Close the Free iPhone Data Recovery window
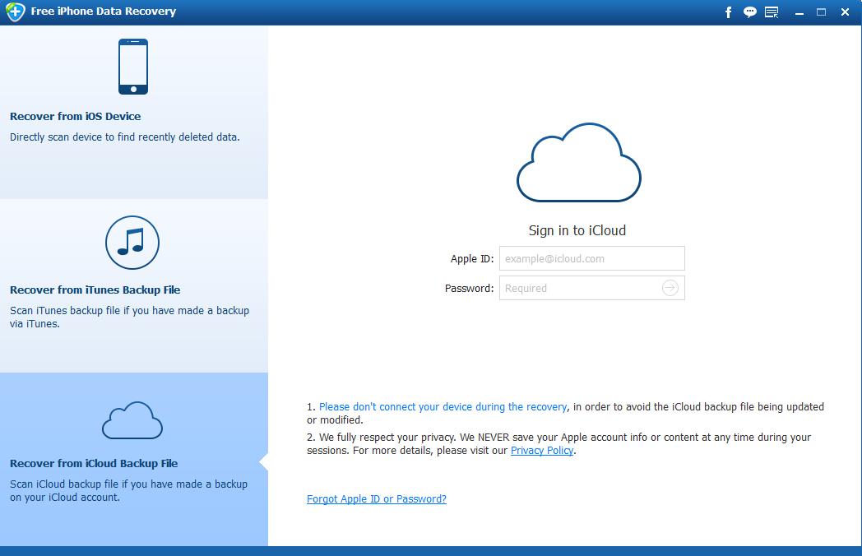Image resolution: width=862 pixels, height=556 pixels. tap(844, 12)
